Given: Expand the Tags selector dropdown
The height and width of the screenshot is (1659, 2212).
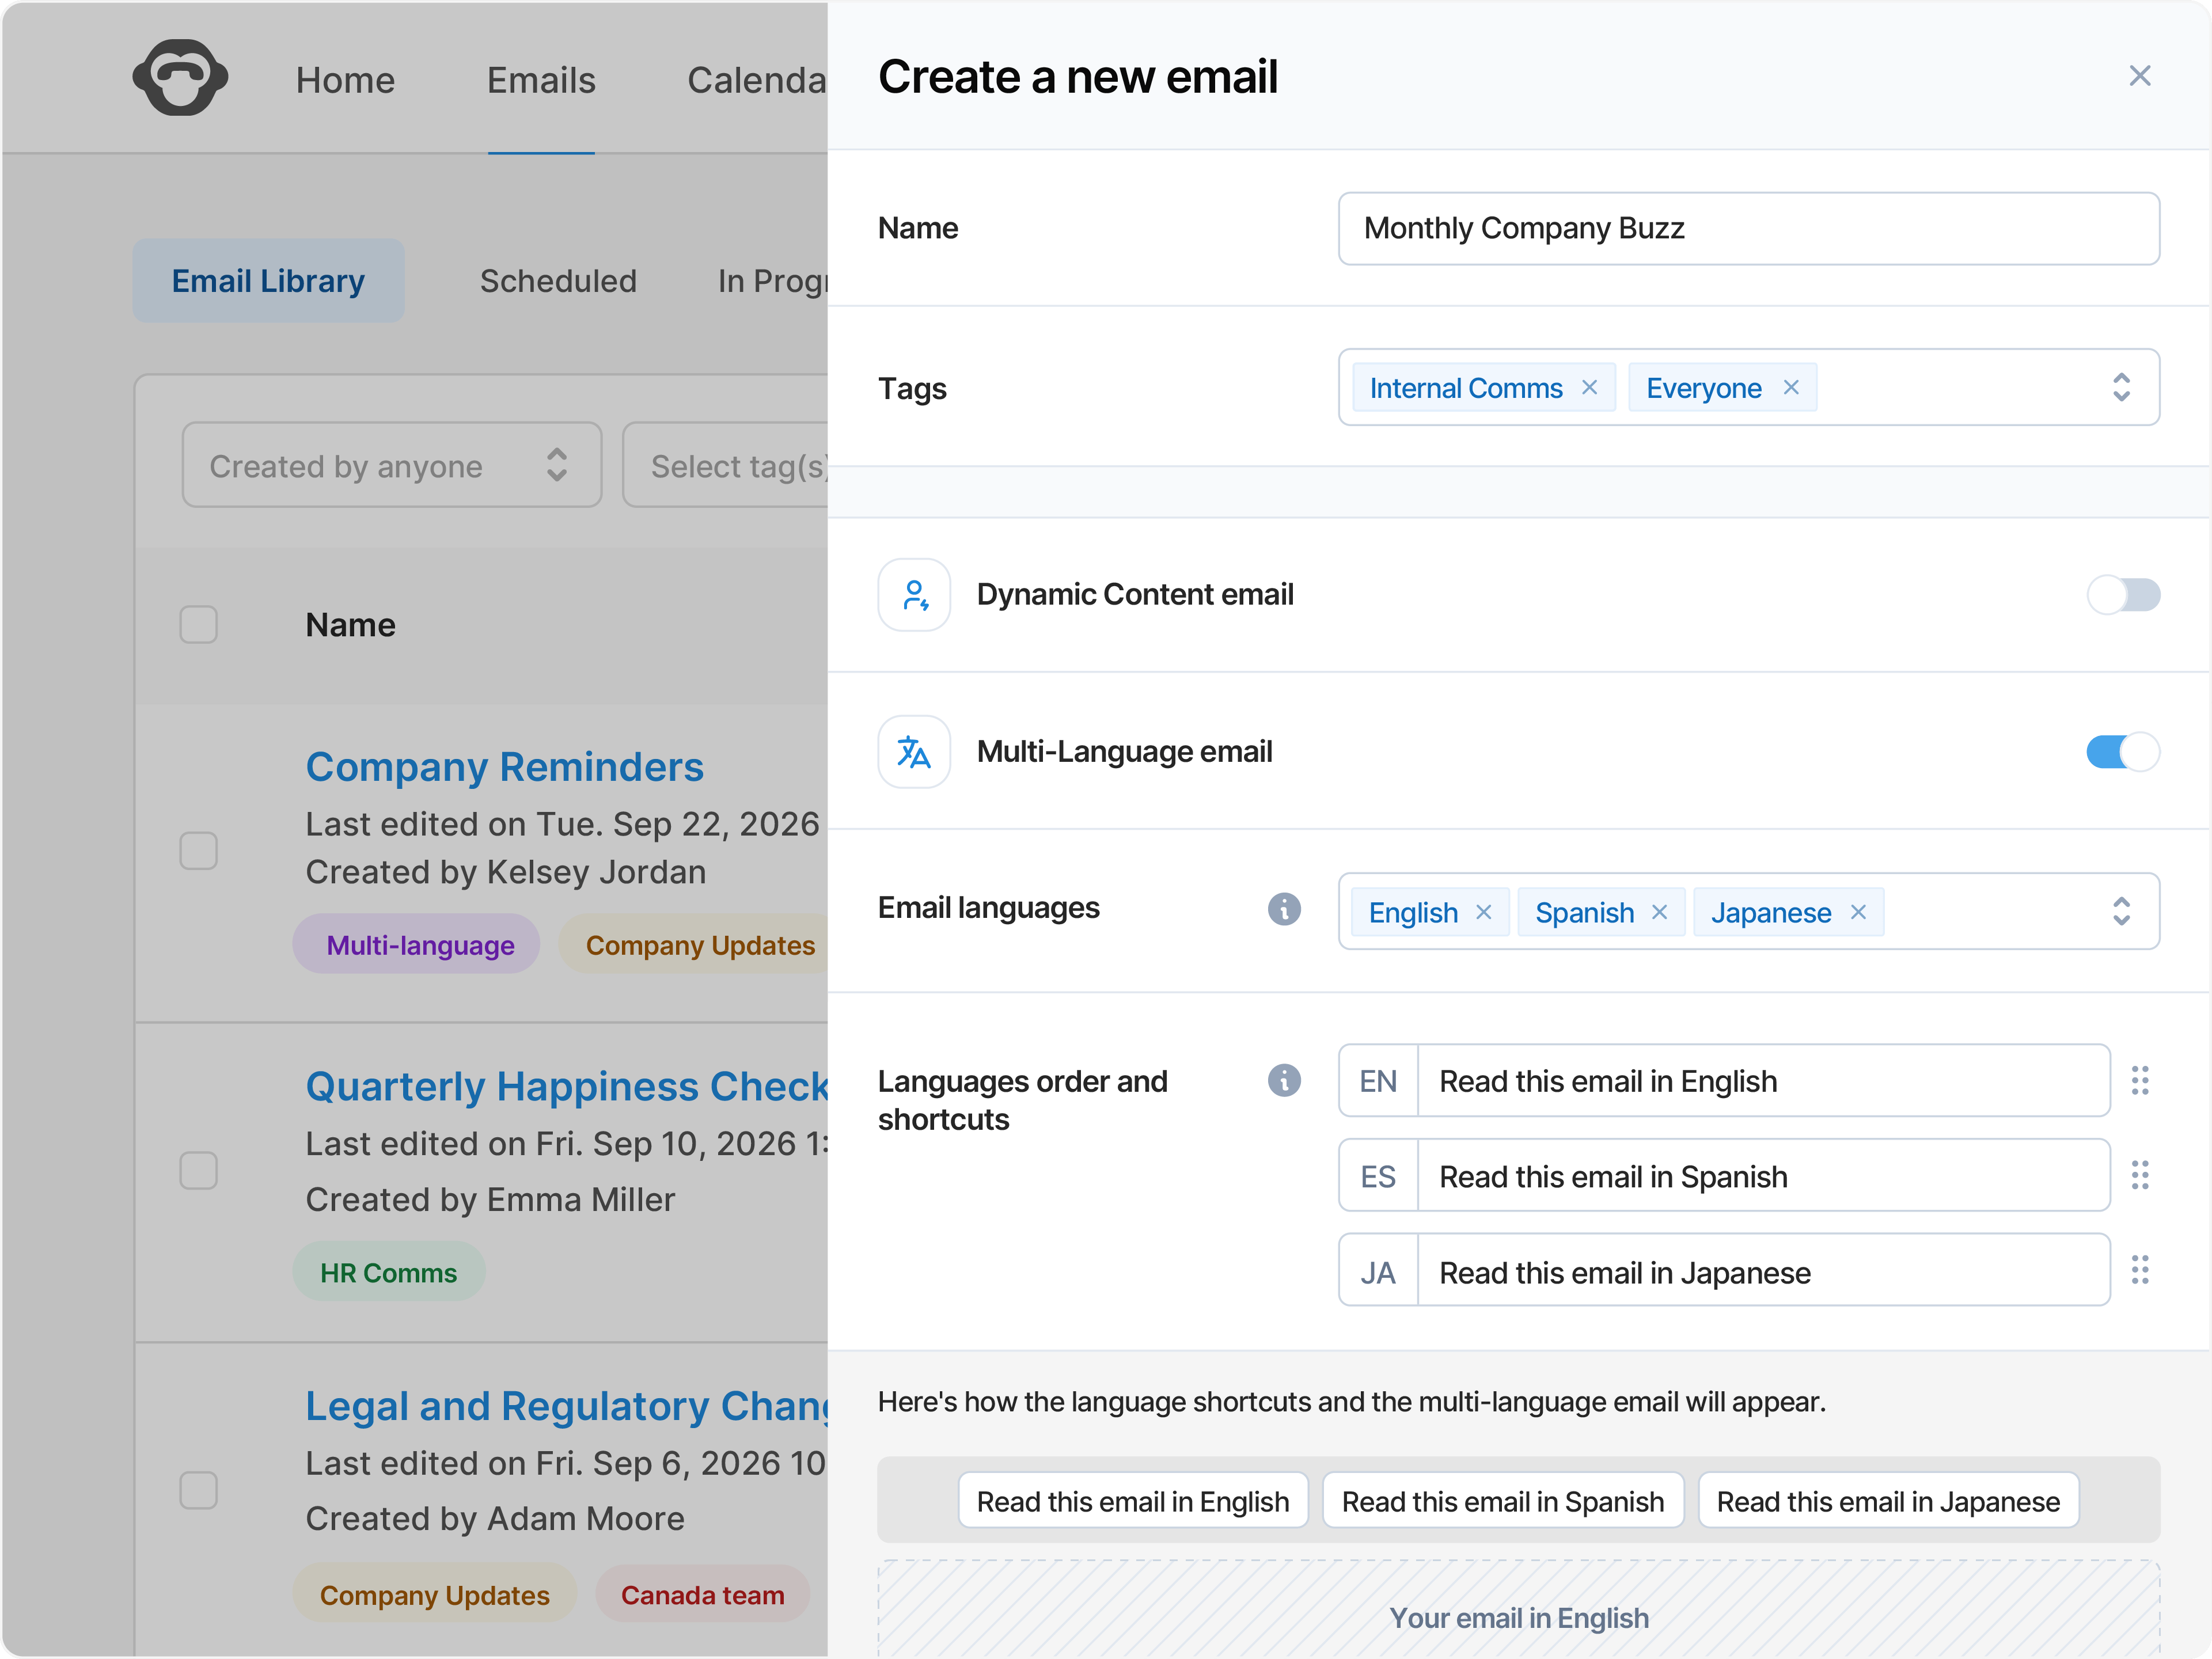Looking at the screenshot, I should pos(2121,387).
